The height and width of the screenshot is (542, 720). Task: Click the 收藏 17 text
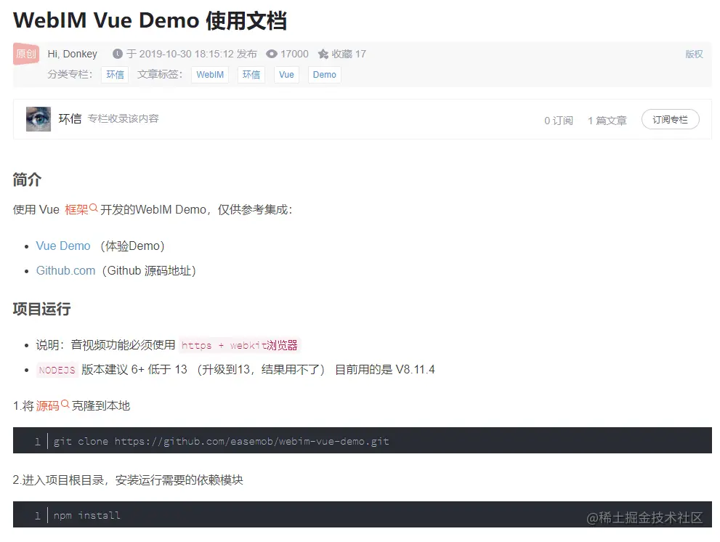pyautogui.click(x=349, y=54)
